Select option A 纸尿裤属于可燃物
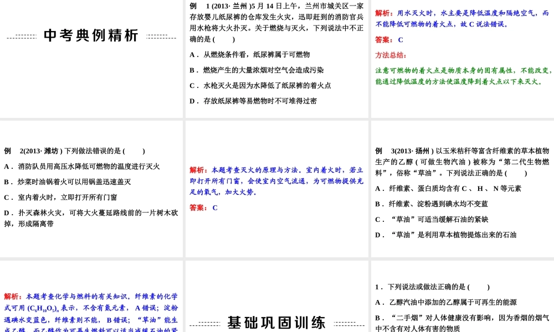Screen dimensions: 554x332 tap(250, 55)
